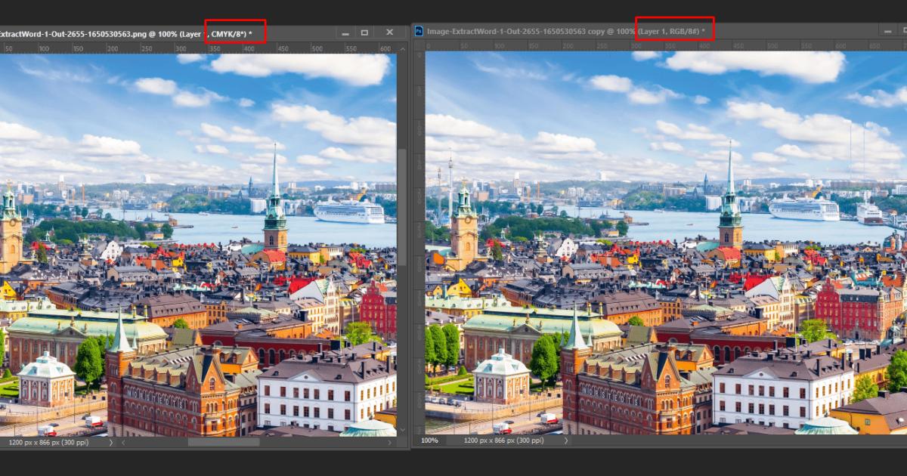
Task: Click the highlighted RGB/8 mode label
Action: (x=681, y=32)
